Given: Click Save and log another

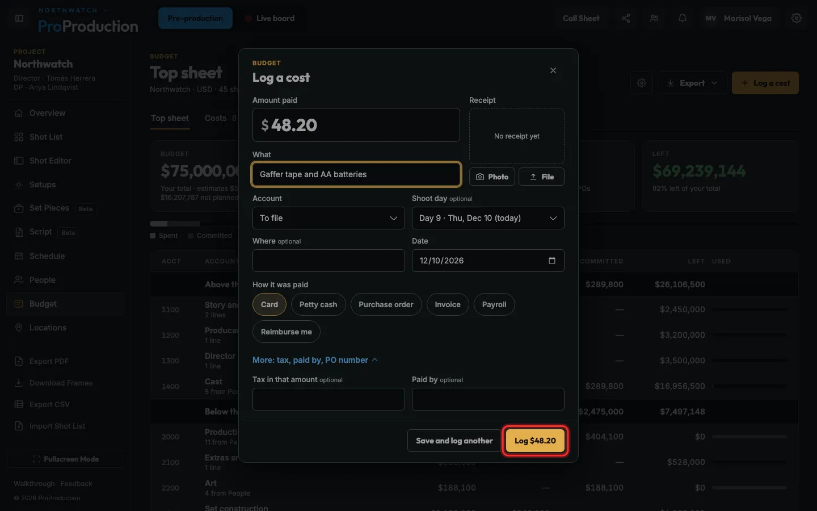Looking at the screenshot, I should click(x=454, y=441).
